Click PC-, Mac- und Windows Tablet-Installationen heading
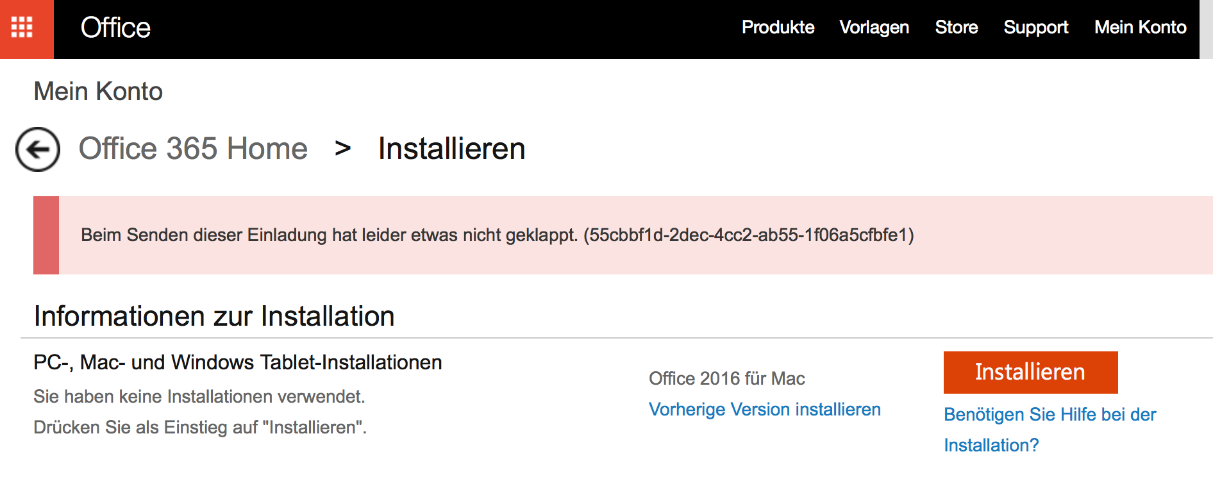Screen dimensions: 1213x495 tap(238, 363)
